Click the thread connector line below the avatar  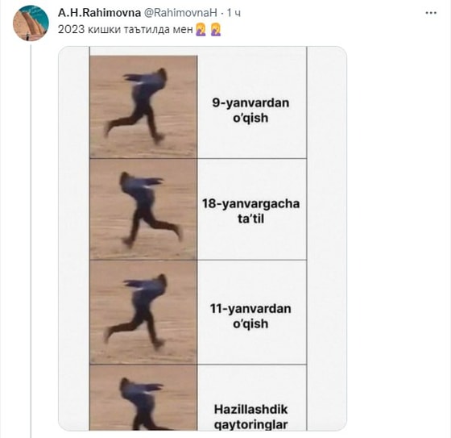click(31, 240)
